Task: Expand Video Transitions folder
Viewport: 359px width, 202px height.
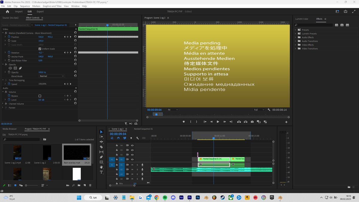Action: (296, 48)
